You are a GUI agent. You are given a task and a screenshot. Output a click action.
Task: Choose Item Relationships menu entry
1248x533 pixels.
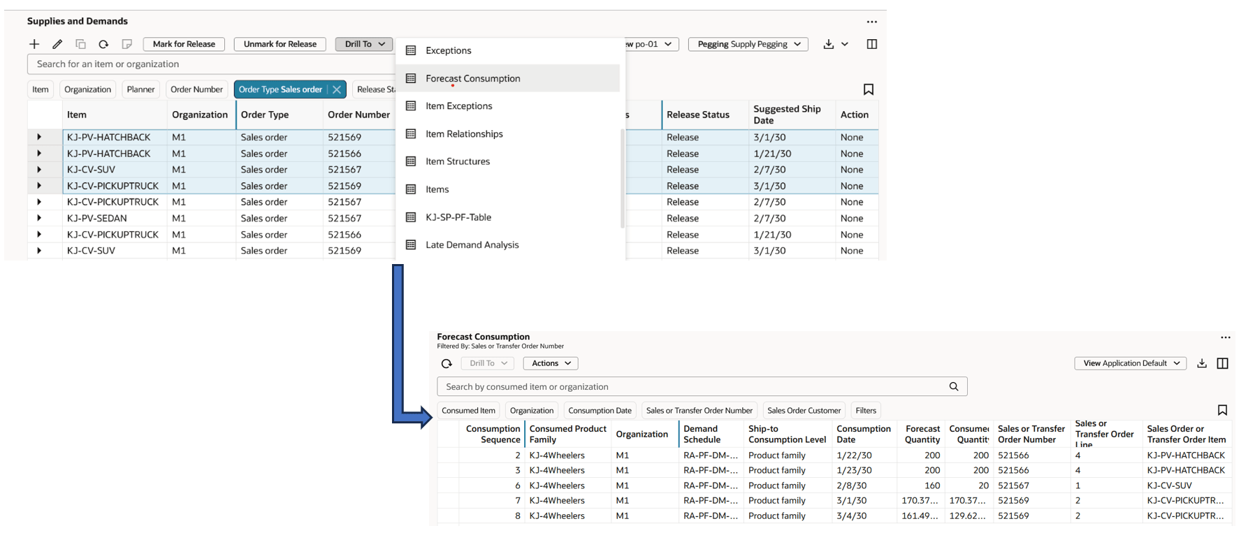pyautogui.click(x=507, y=133)
